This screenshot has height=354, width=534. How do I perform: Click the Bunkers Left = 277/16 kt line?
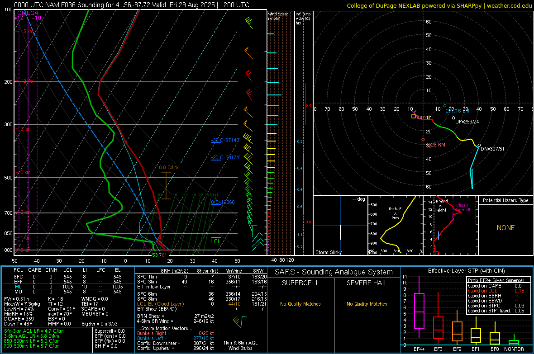tap(176, 338)
